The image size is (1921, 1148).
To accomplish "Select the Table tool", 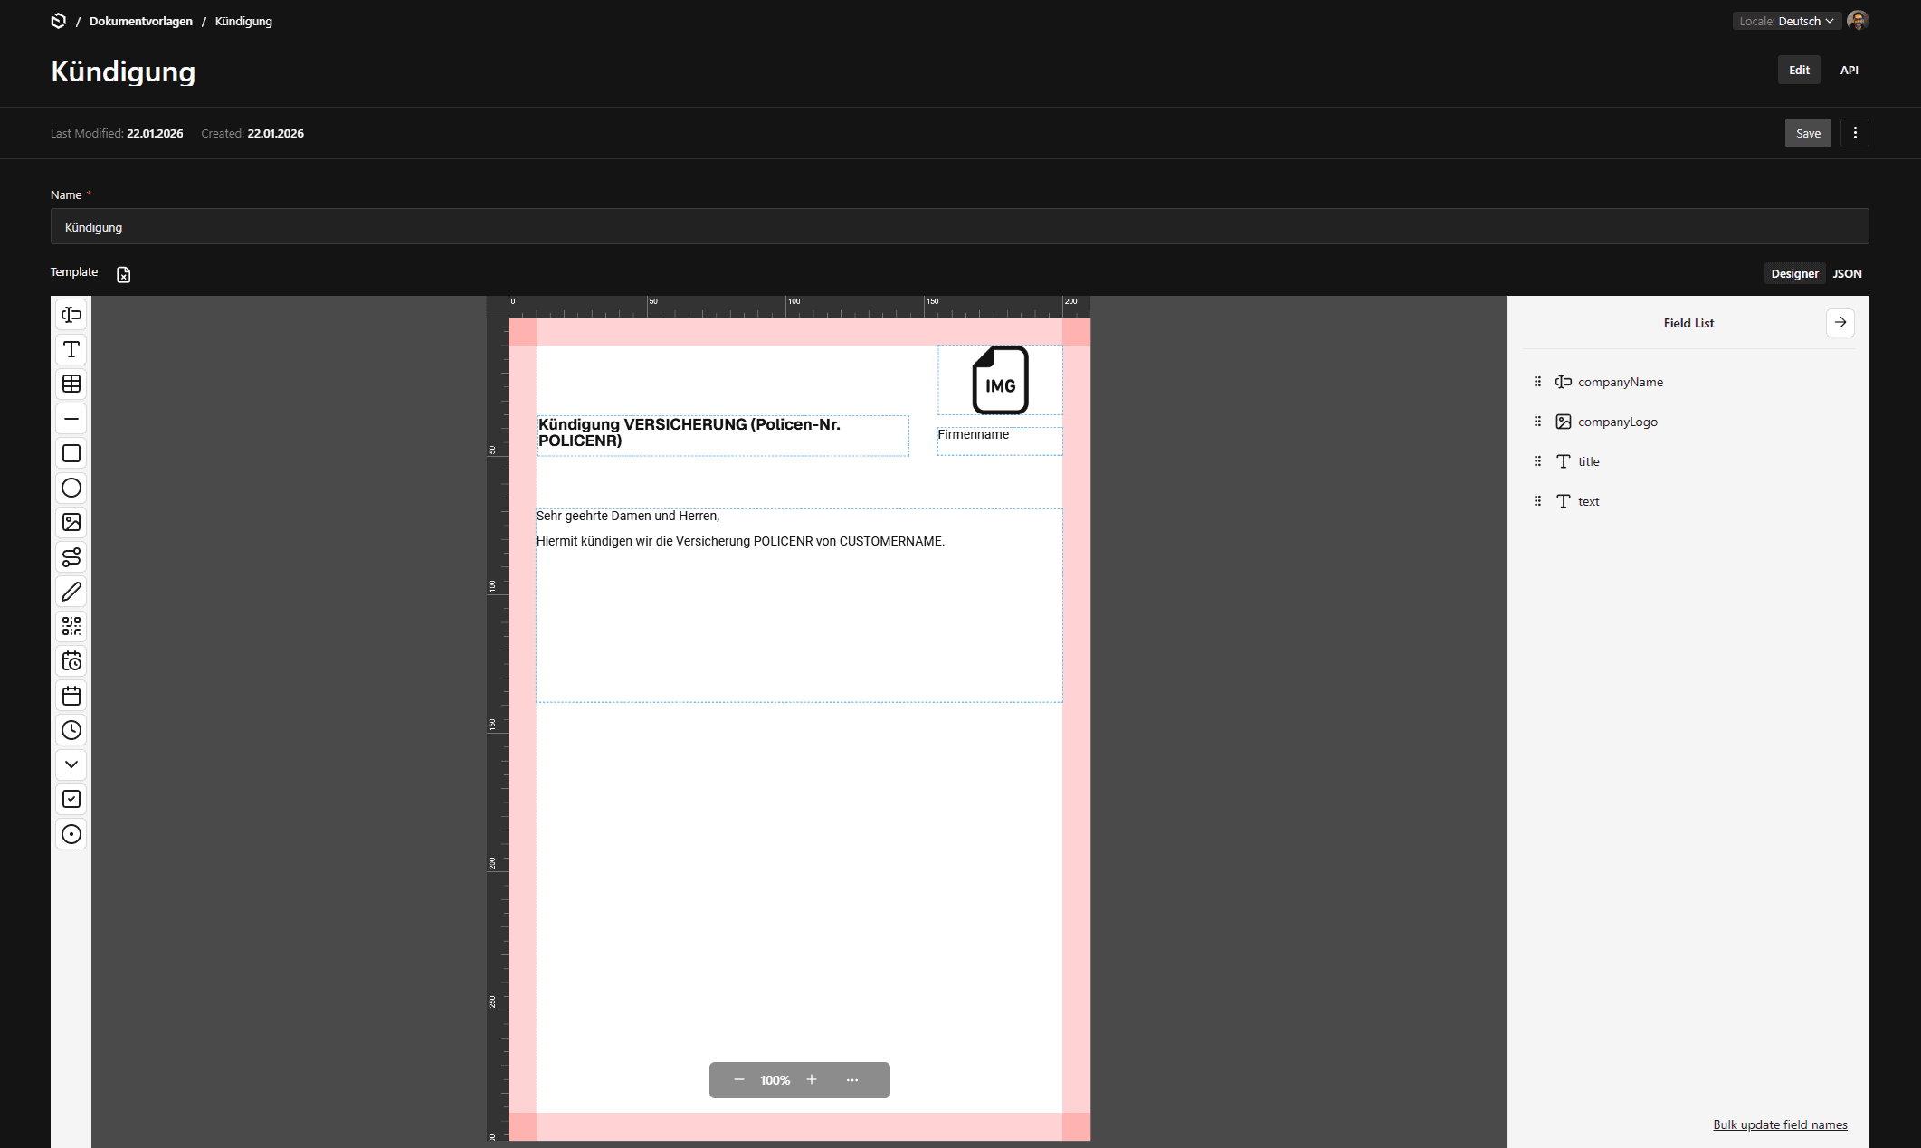I will coord(71,384).
